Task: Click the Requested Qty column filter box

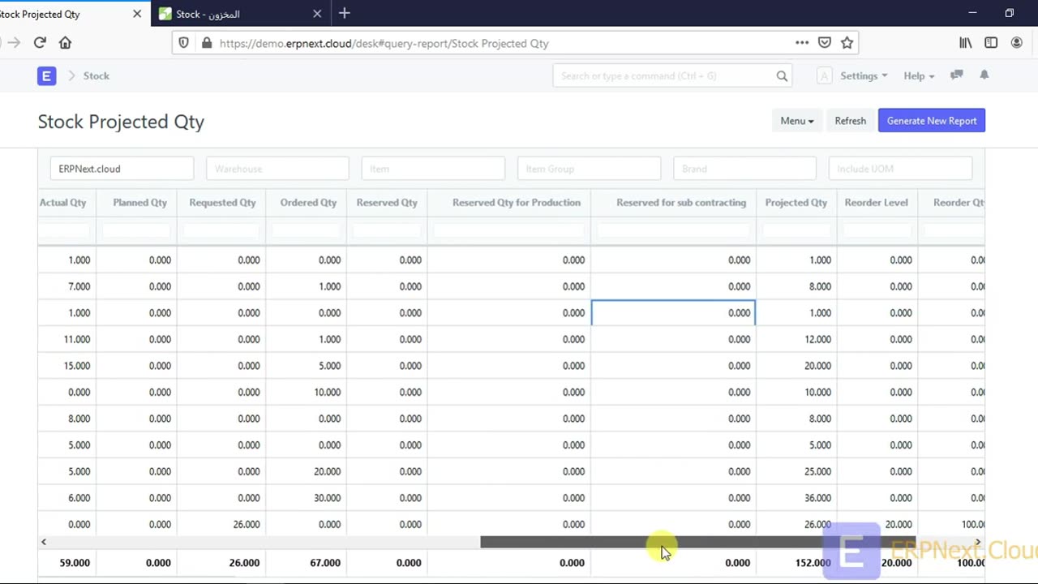Action: tap(221, 231)
